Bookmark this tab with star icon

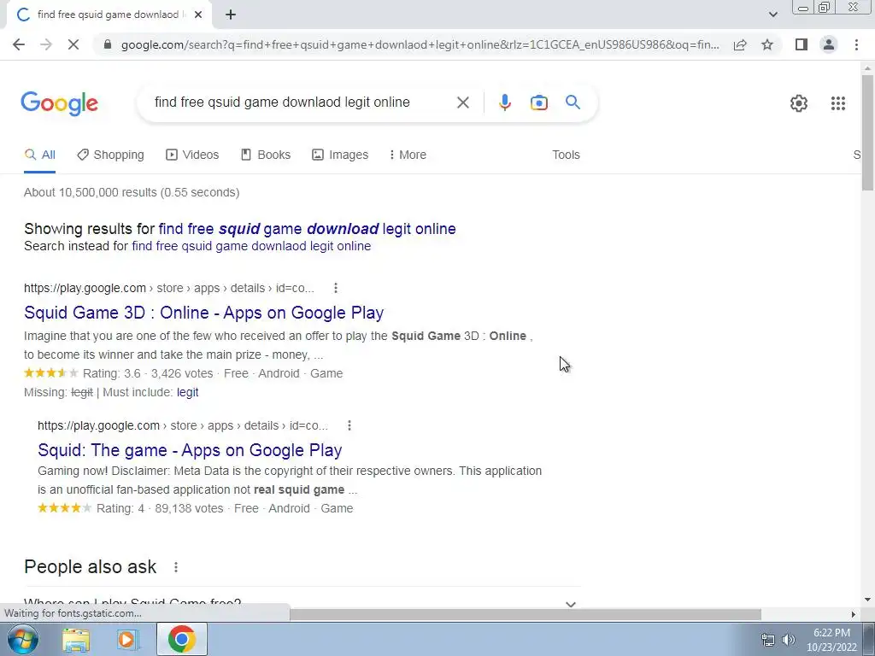[767, 44]
